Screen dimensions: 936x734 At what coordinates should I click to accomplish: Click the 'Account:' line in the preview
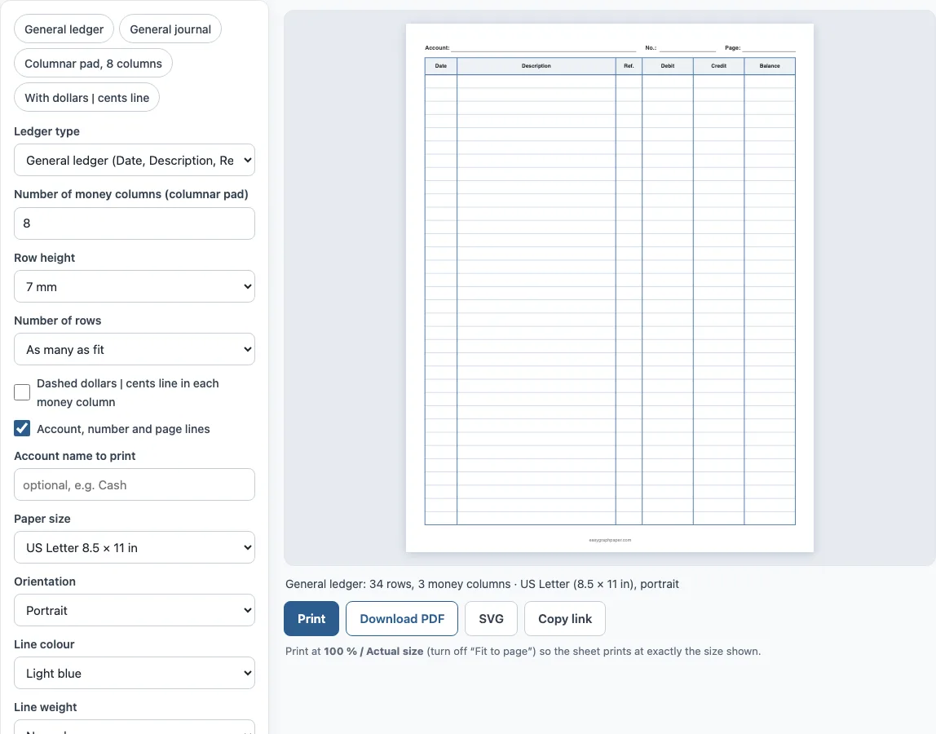530,48
